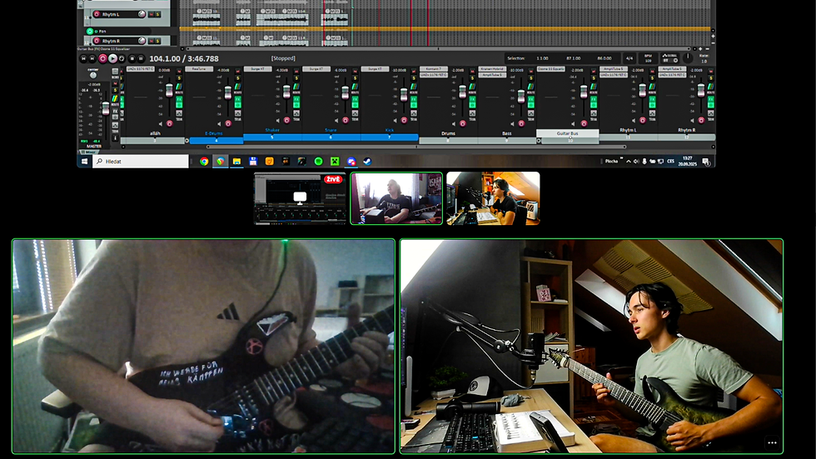The image size is (816, 459).
Task: Click the volume fader on the Bass strip
Action: tap(521, 97)
